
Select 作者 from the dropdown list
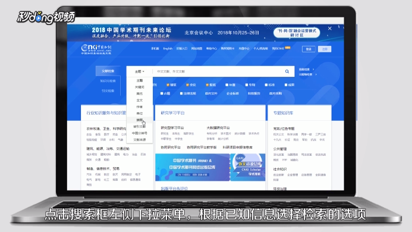pos(140,107)
